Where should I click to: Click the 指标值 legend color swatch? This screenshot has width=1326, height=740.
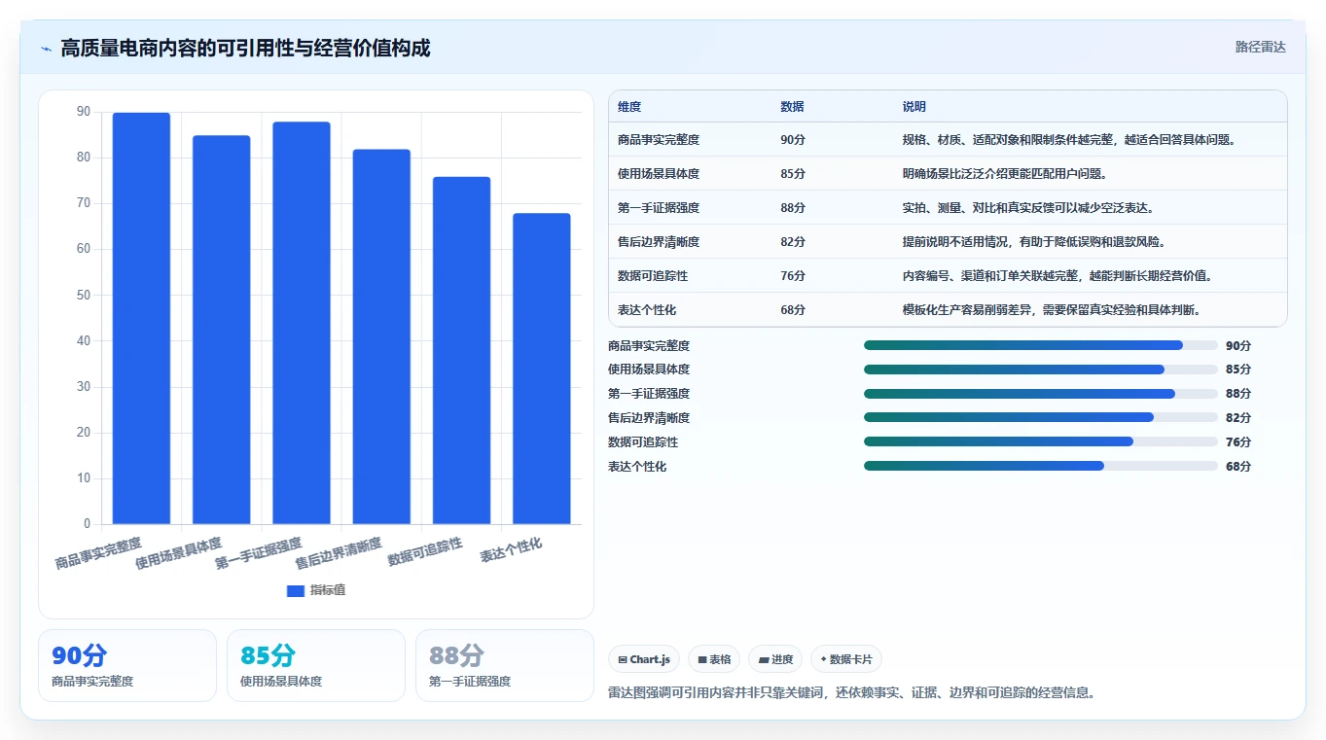coord(296,590)
